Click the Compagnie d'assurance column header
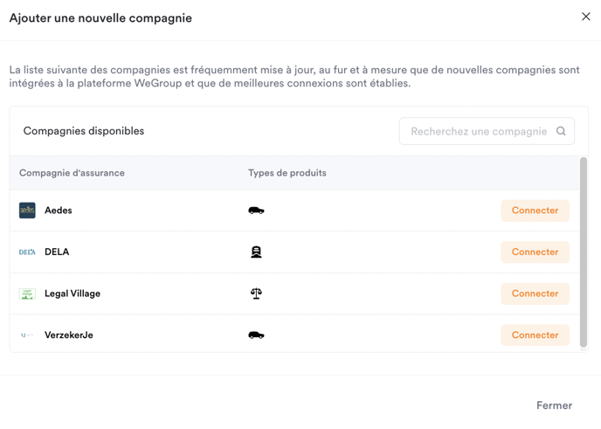Screen dimensions: 601x429 (x=72, y=173)
